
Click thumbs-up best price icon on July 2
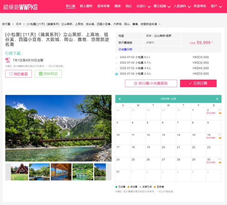tap(220, 113)
